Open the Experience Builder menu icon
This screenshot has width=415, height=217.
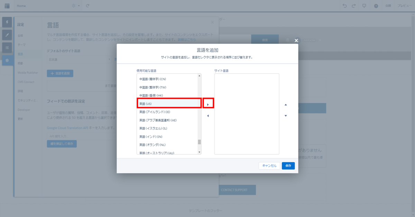click(7, 6)
